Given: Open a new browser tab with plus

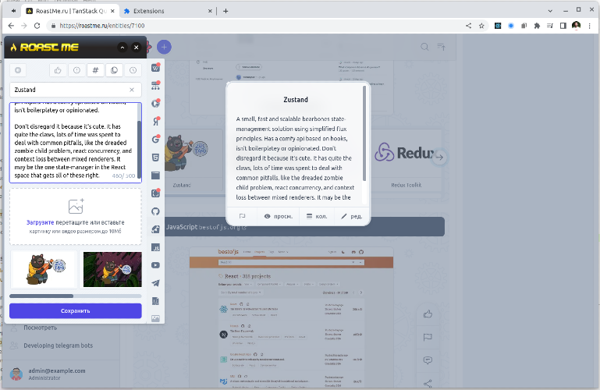Looking at the screenshot, I should pyautogui.click(x=225, y=11).
